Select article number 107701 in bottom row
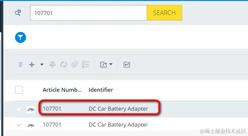 52,125
